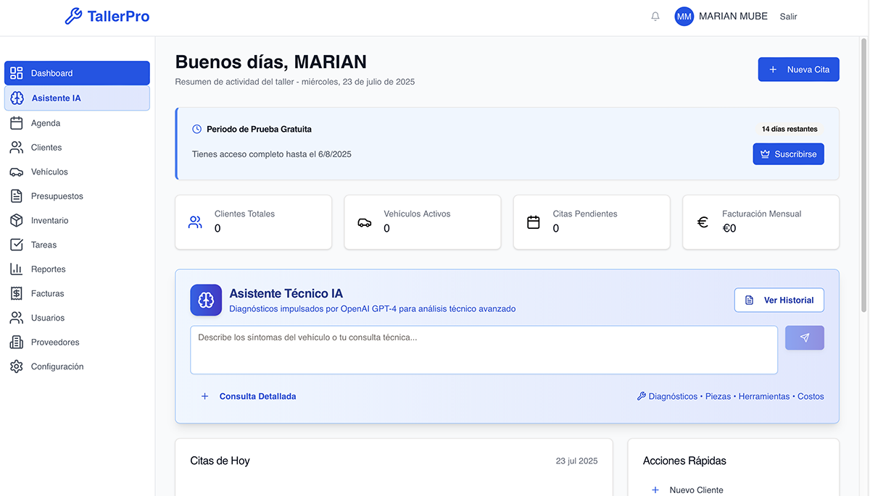Click the Clientes Totales people icon
Screen dimensions: 870x496
coord(195,222)
